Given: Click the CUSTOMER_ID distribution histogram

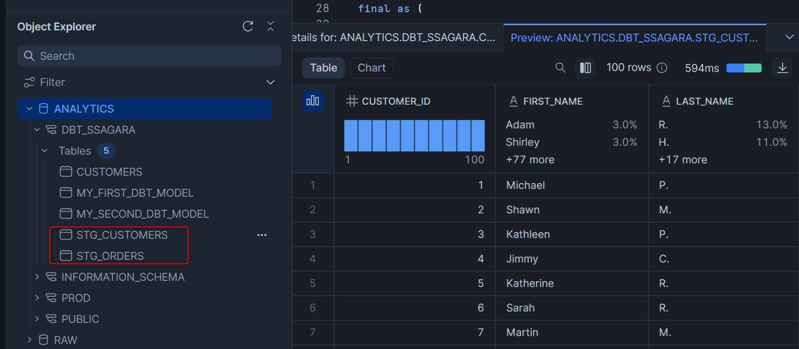Looking at the screenshot, I should (x=414, y=135).
